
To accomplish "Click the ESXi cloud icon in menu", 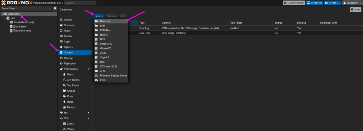I will [x=96, y=80].
